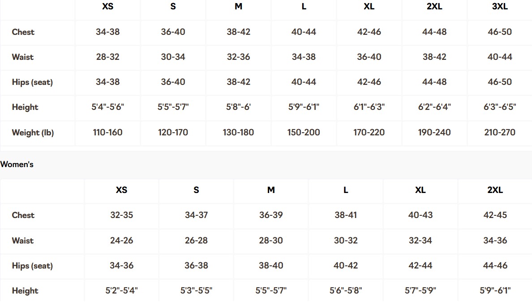The height and width of the screenshot is (302, 532).
Task: Click the 190-240 weight cell
Action: (x=434, y=132)
